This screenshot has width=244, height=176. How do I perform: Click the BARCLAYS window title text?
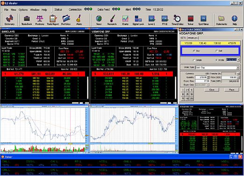[8, 32]
